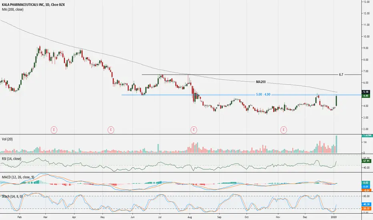Select the Stoch (14, 3, 3) label
This screenshot has width=373, height=220.
point(12,196)
